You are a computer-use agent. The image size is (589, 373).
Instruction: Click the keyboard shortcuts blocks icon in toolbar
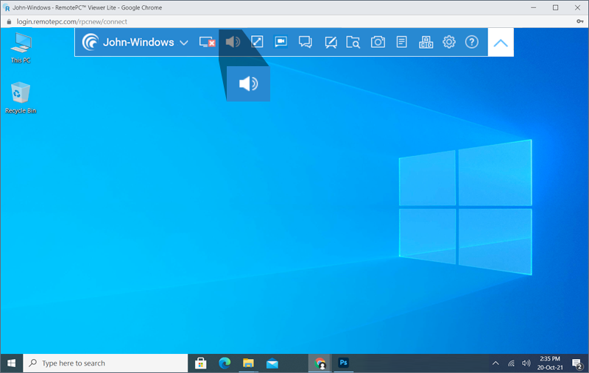(x=426, y=42)
